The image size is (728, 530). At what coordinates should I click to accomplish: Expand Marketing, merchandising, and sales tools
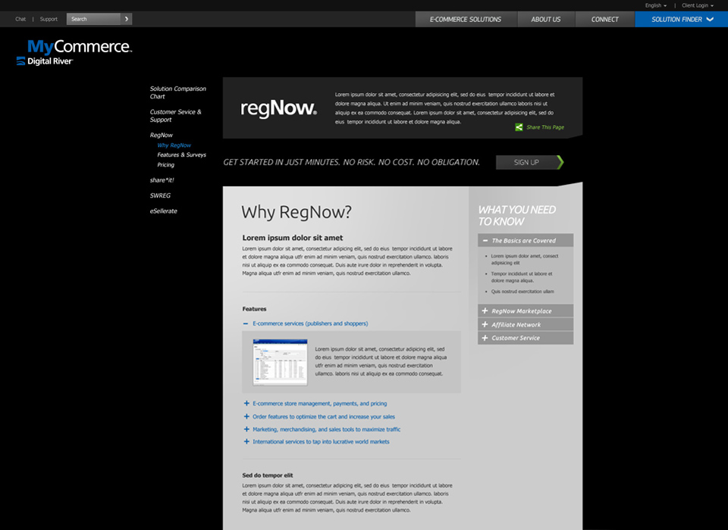click(x=322, y=429)
